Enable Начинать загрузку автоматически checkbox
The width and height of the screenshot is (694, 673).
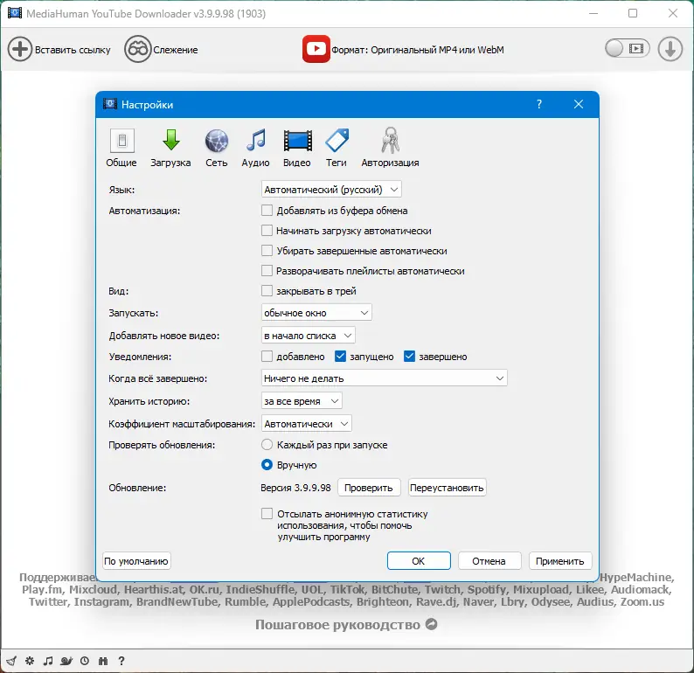(267, 231)
